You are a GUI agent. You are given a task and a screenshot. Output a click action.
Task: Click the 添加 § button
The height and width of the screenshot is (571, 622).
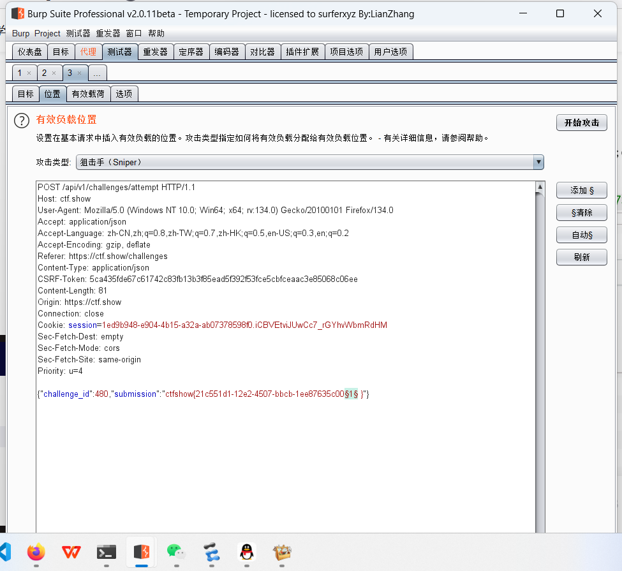[582, 191]
